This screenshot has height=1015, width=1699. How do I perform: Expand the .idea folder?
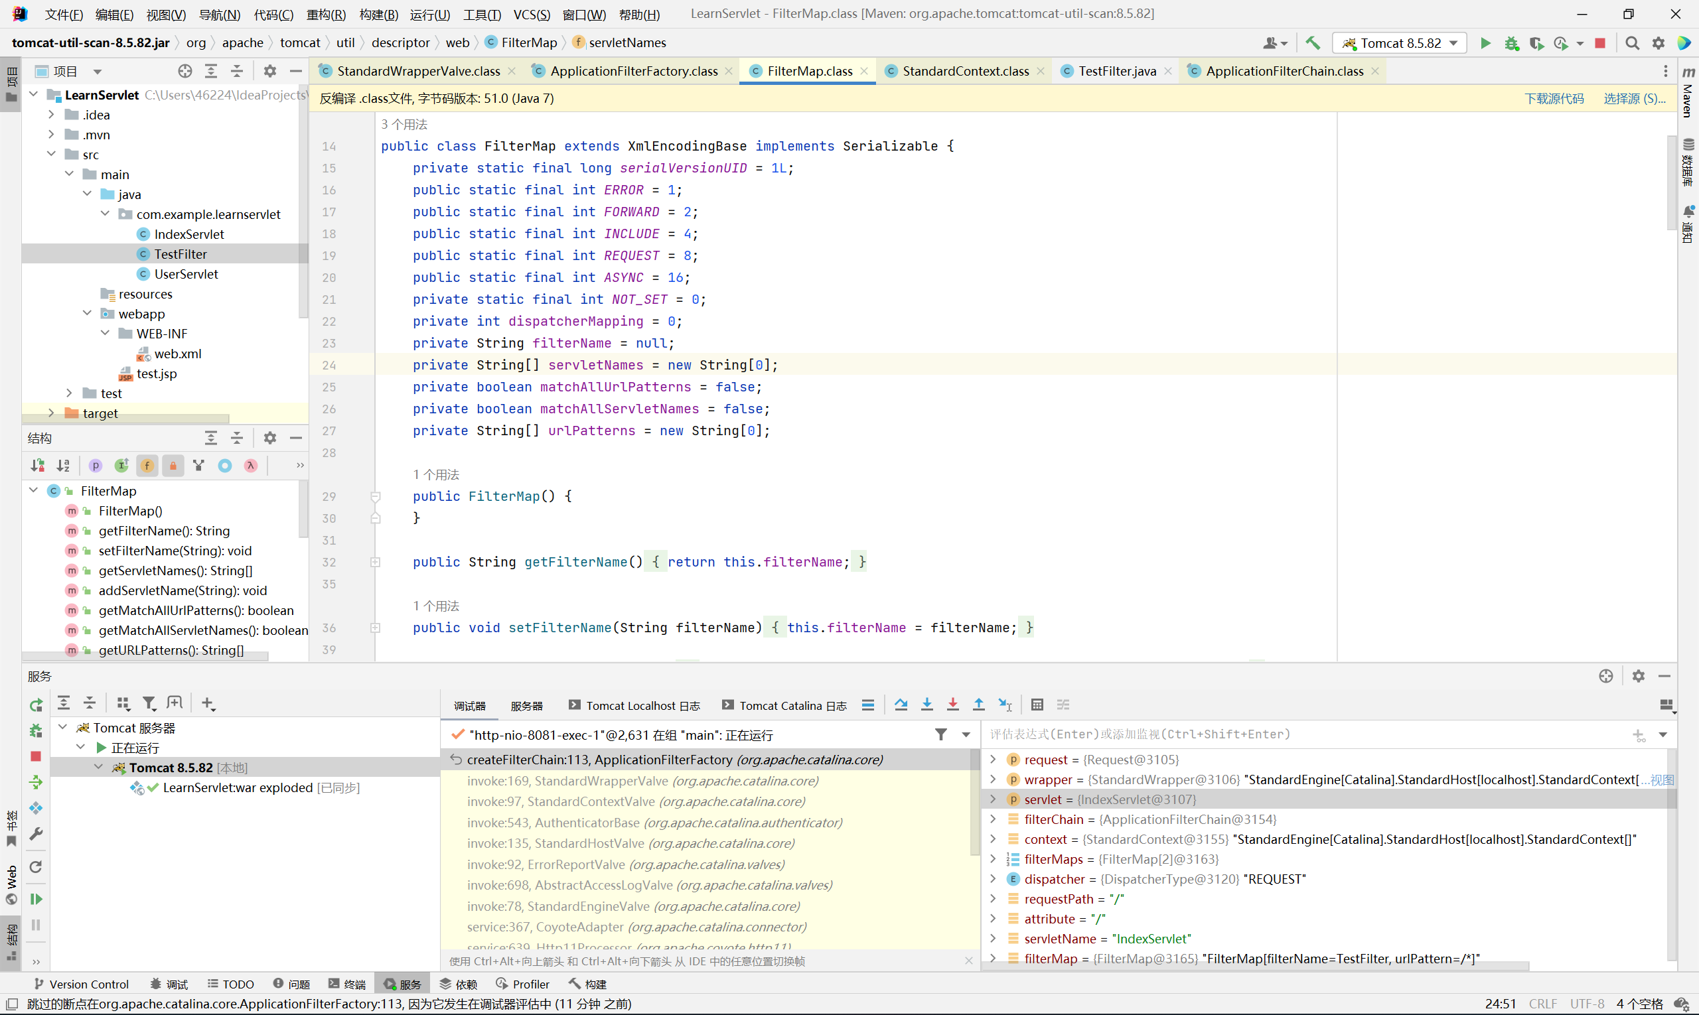coord(51,115)
